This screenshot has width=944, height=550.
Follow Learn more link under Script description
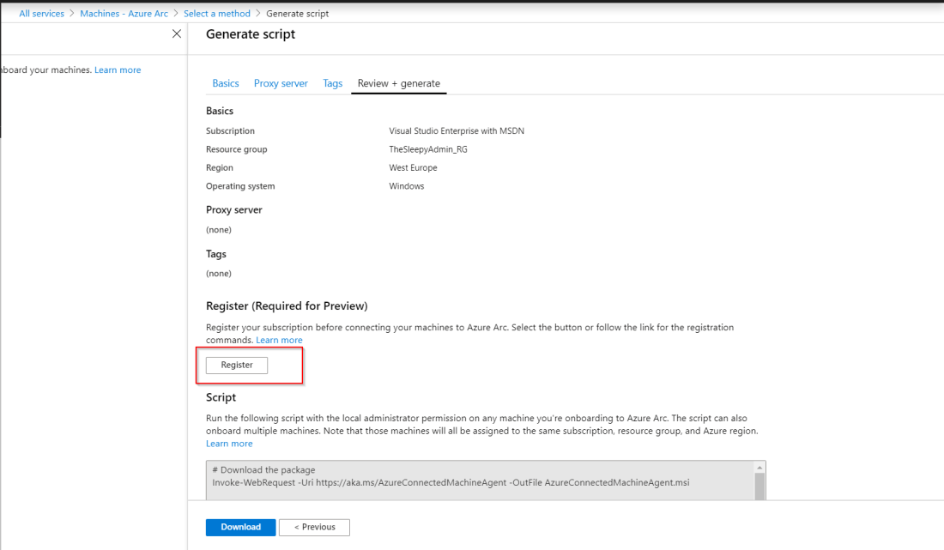click(229, 444)
